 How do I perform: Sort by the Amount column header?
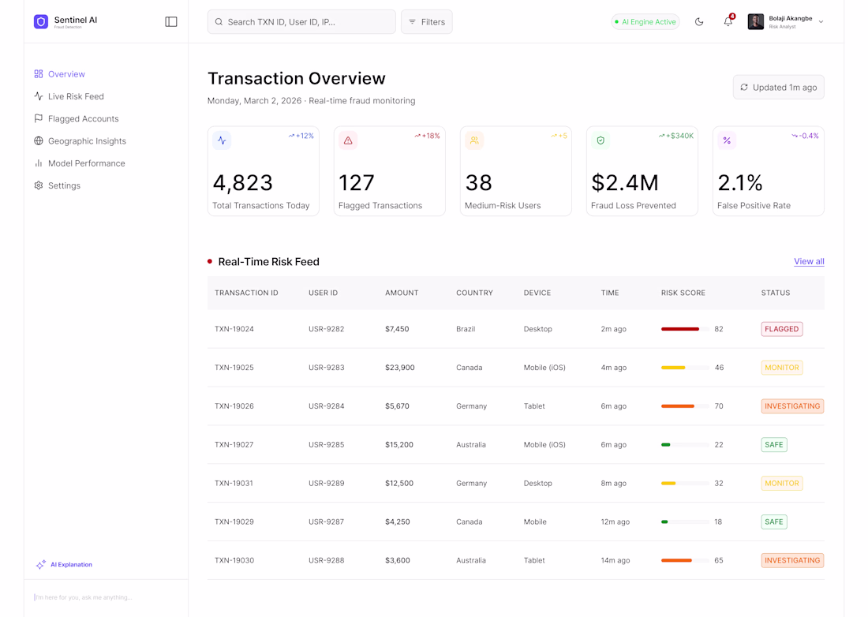(x=402, y=293)
